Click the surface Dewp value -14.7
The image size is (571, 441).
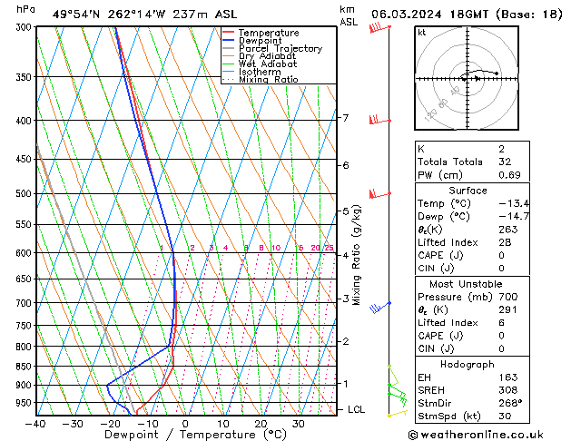[x=514, y=217]
